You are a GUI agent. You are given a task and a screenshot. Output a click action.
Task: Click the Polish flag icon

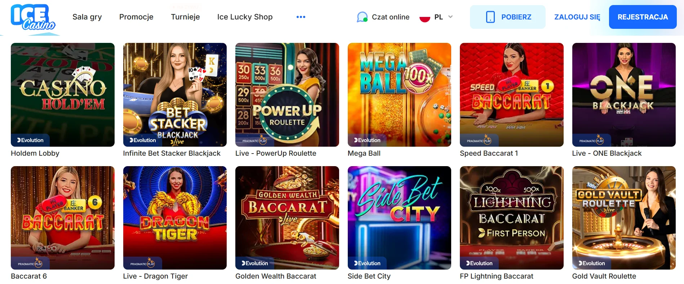coord(425,17)
